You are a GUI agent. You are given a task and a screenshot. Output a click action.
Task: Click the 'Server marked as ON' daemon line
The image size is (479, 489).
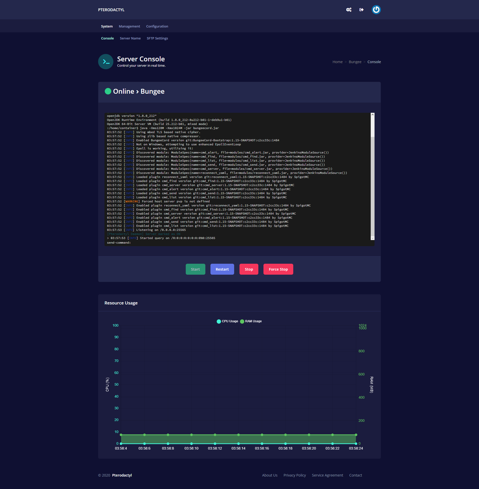coord(144,234)
